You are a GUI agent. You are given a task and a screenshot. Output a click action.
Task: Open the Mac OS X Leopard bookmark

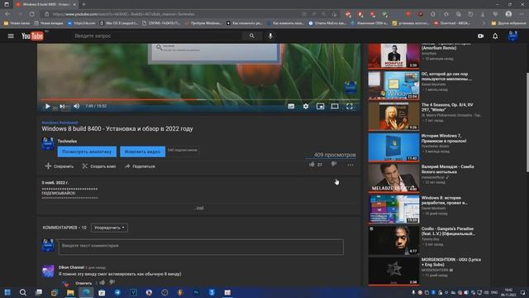coord(118,23)
